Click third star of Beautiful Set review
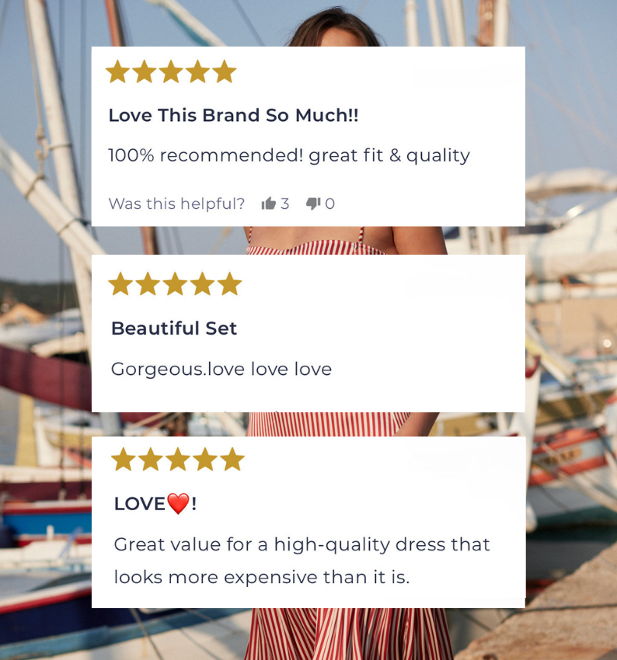This screenshot has height=660, width=617. 175,283
